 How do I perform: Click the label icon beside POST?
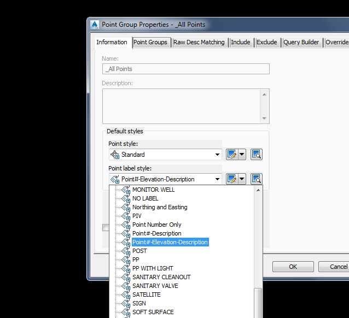(126, 251)
